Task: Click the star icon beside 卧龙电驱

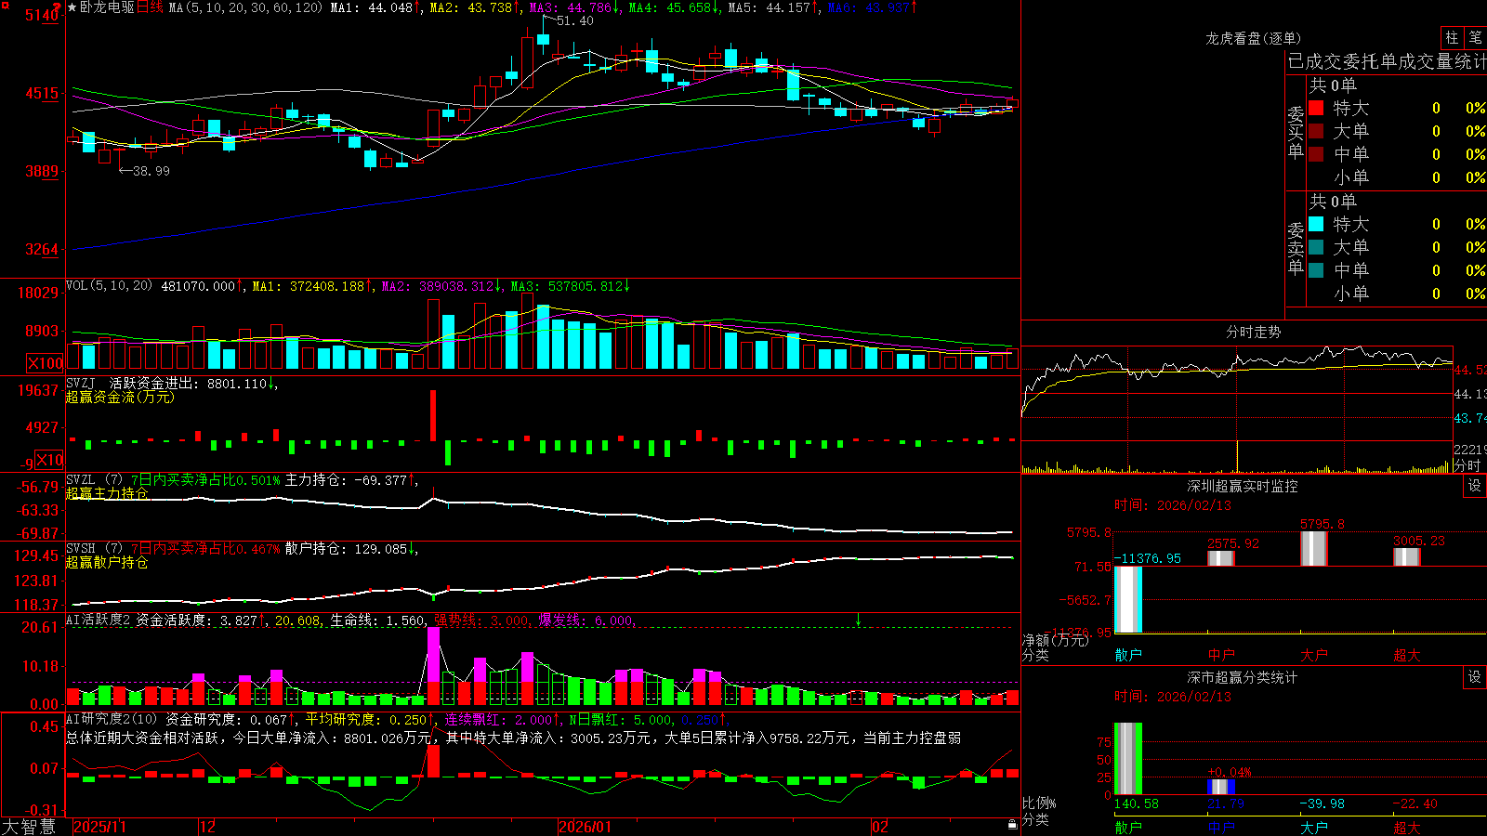Action: click(72, 7)
